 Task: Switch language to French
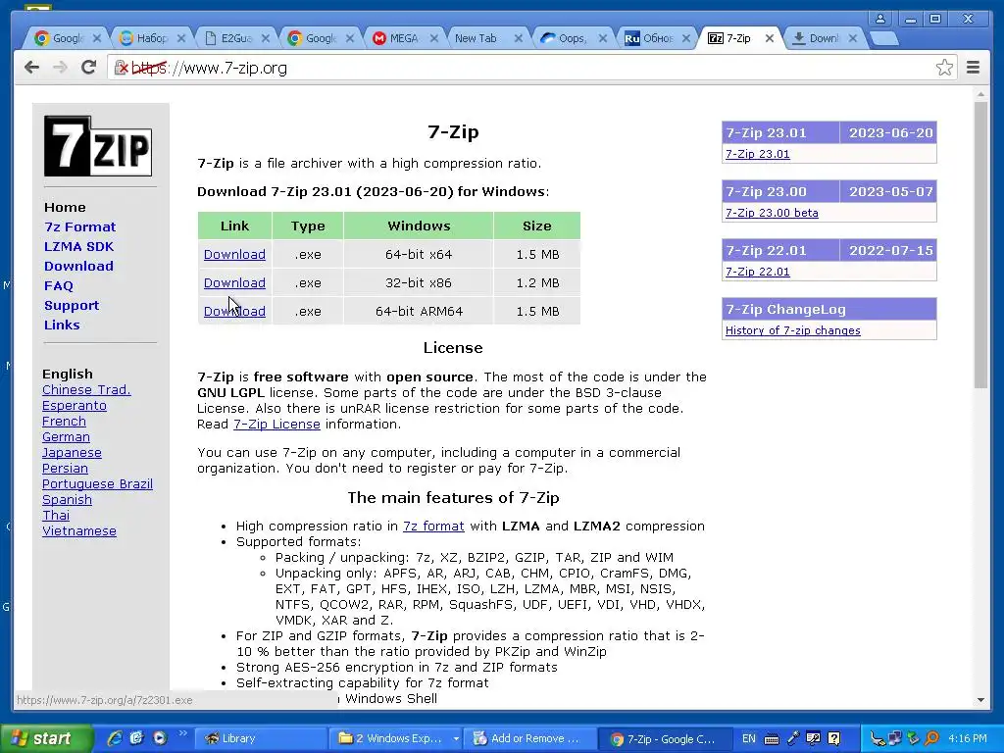(64, 422)
